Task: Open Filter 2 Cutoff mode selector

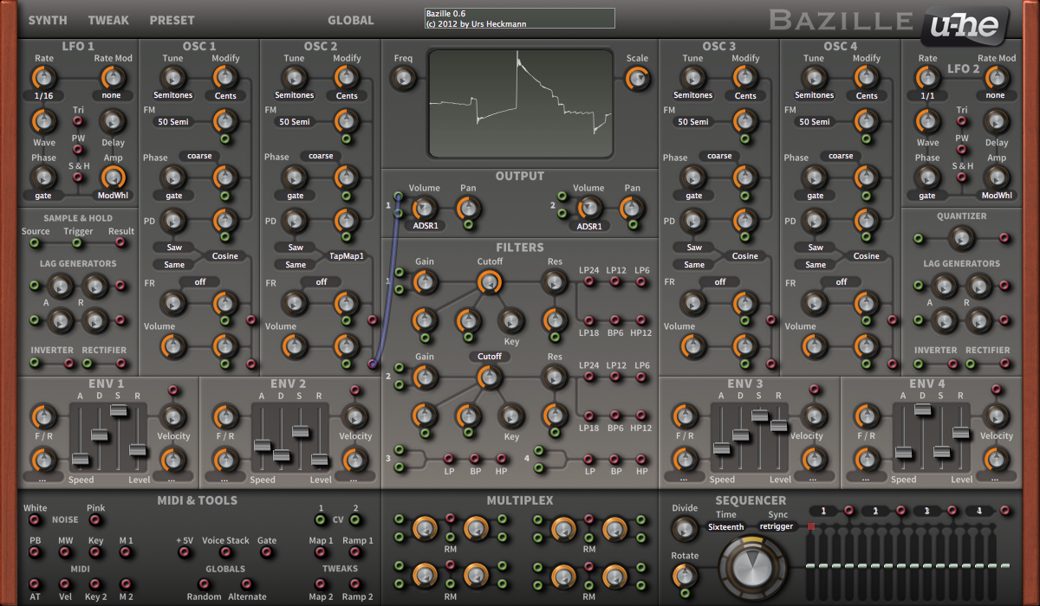Action: (x=490, y=357)
